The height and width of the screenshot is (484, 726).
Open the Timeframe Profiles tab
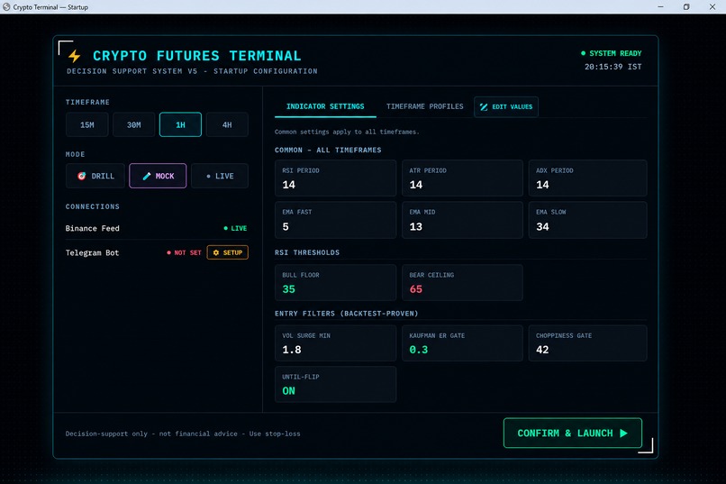(424, 106)
